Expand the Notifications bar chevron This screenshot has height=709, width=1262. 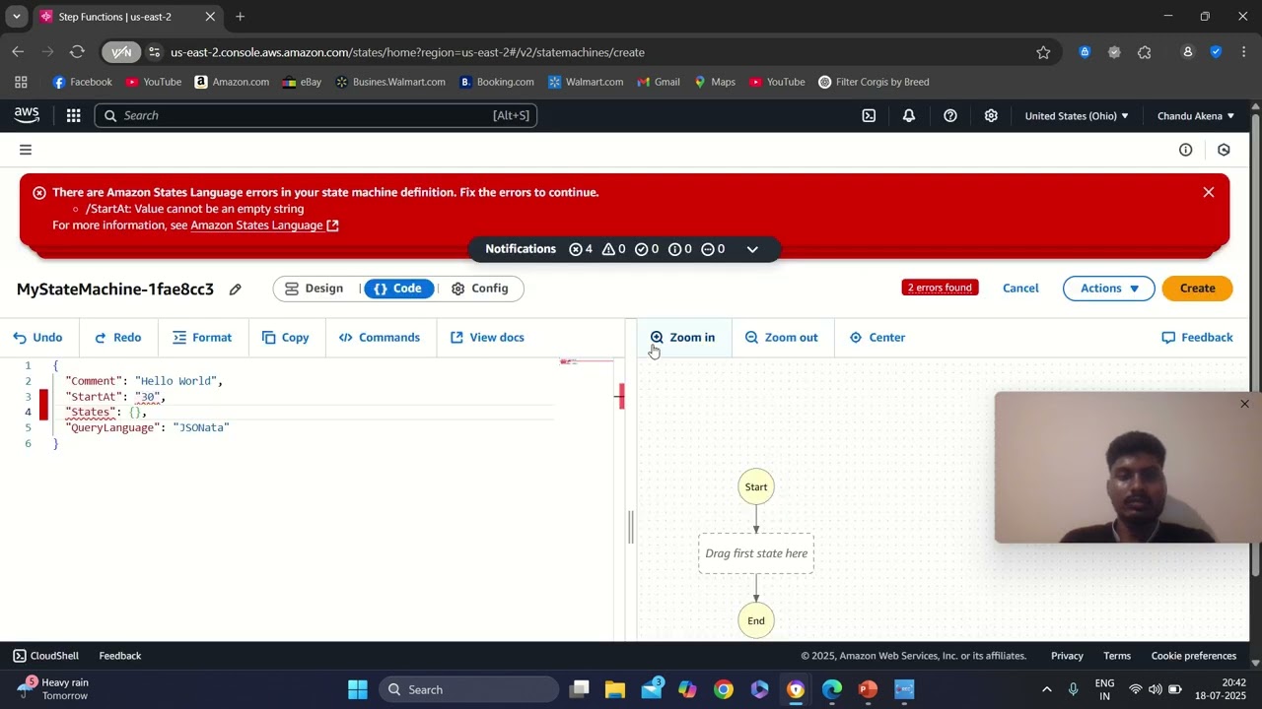[752, 249]
